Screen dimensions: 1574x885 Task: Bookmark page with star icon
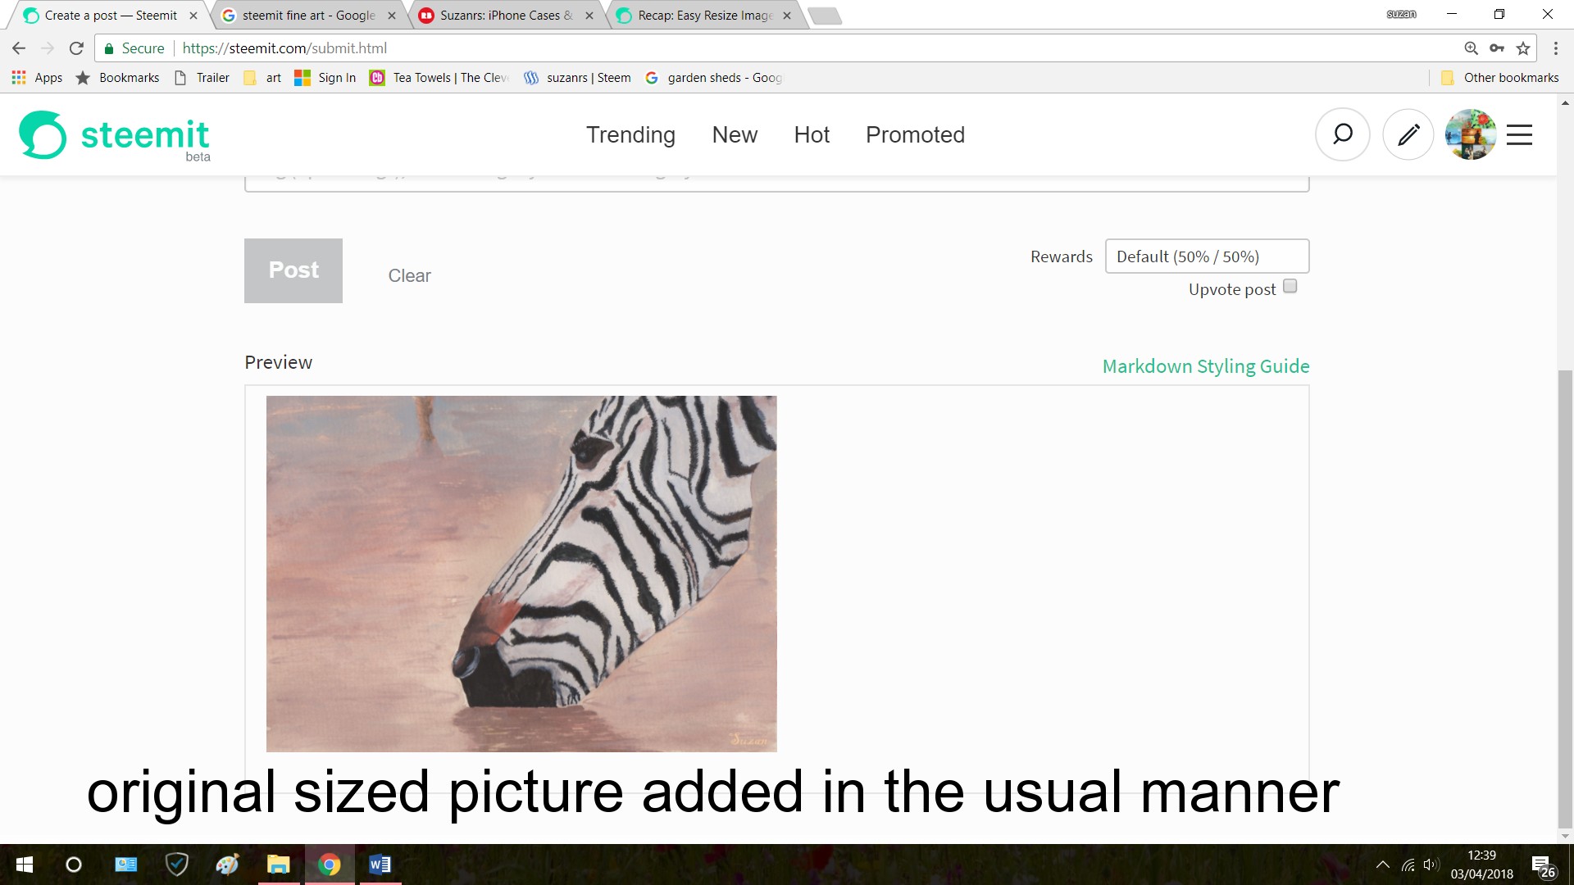(x=1523, y=48)
